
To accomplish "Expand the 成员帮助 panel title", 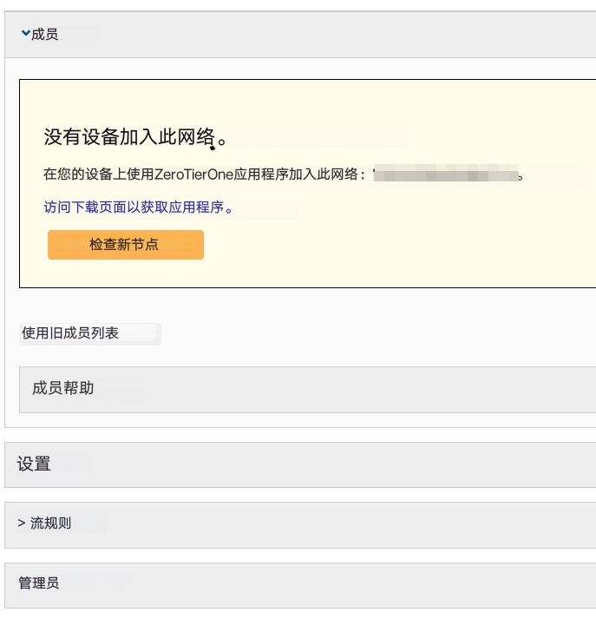I will pyautogui.click(x=62, y=388).
